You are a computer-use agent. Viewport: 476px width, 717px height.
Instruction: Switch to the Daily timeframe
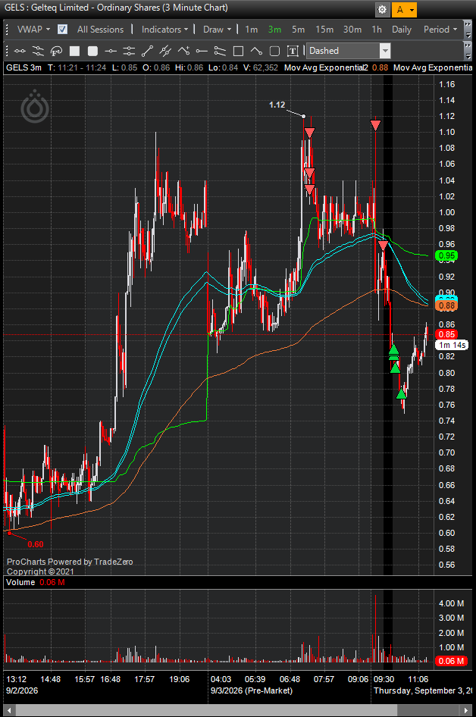pyautogui.click(x=402, y=30)
